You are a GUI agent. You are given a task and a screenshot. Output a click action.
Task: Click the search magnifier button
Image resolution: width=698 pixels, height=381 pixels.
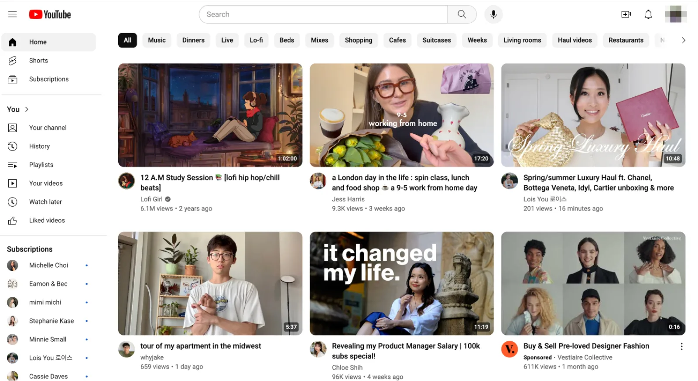click(462, 14)
